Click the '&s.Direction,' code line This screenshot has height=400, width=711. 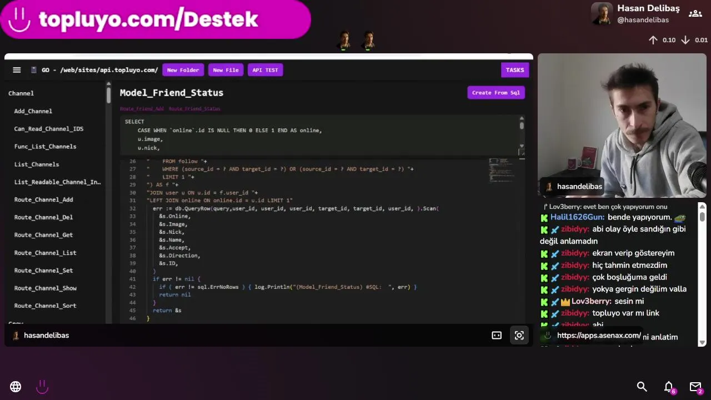(x=179, y=256)
